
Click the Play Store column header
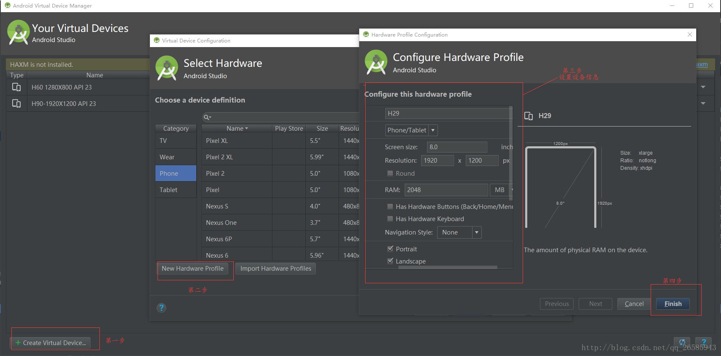289,128
